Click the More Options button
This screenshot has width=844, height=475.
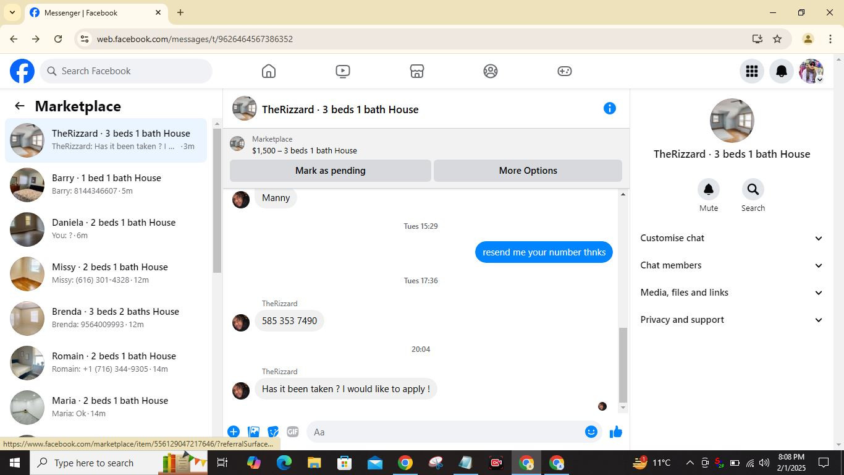[x=528, y=171]
